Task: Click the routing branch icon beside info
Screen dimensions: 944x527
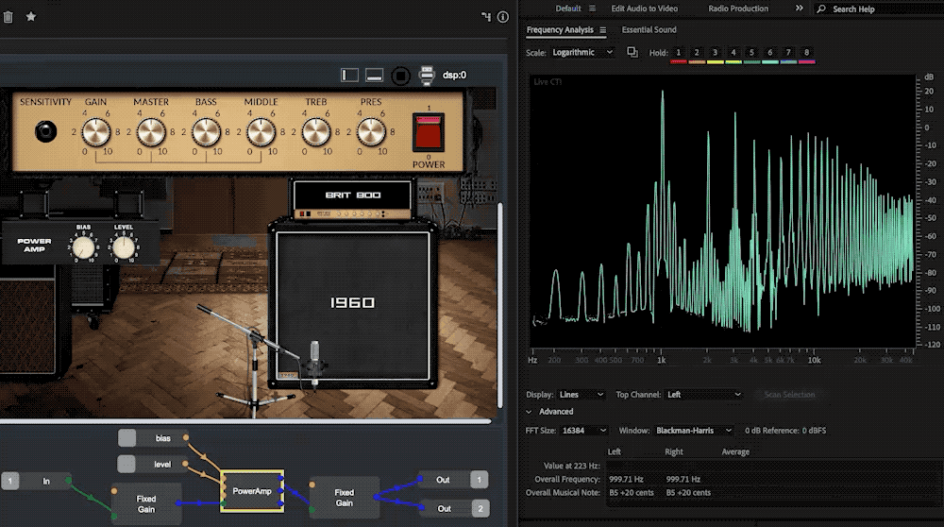Action: point(486,17)
